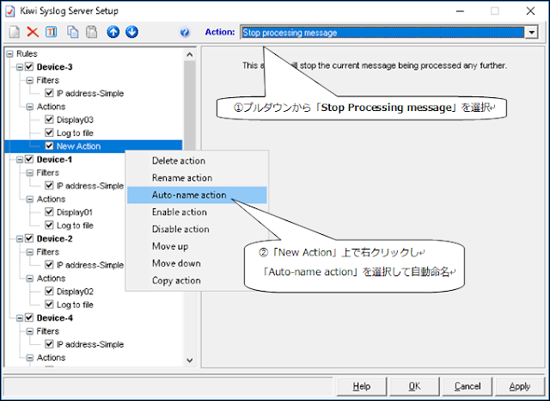The width and height of the screenshot is (550, 401).
Task: Collapse Actions under Device-3
Action: pos(30,107)
